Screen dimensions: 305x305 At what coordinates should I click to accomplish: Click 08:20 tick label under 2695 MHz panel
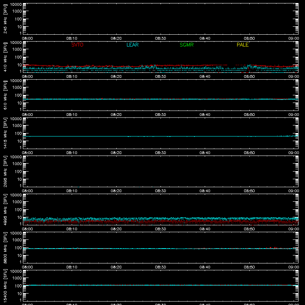[116, 191]
